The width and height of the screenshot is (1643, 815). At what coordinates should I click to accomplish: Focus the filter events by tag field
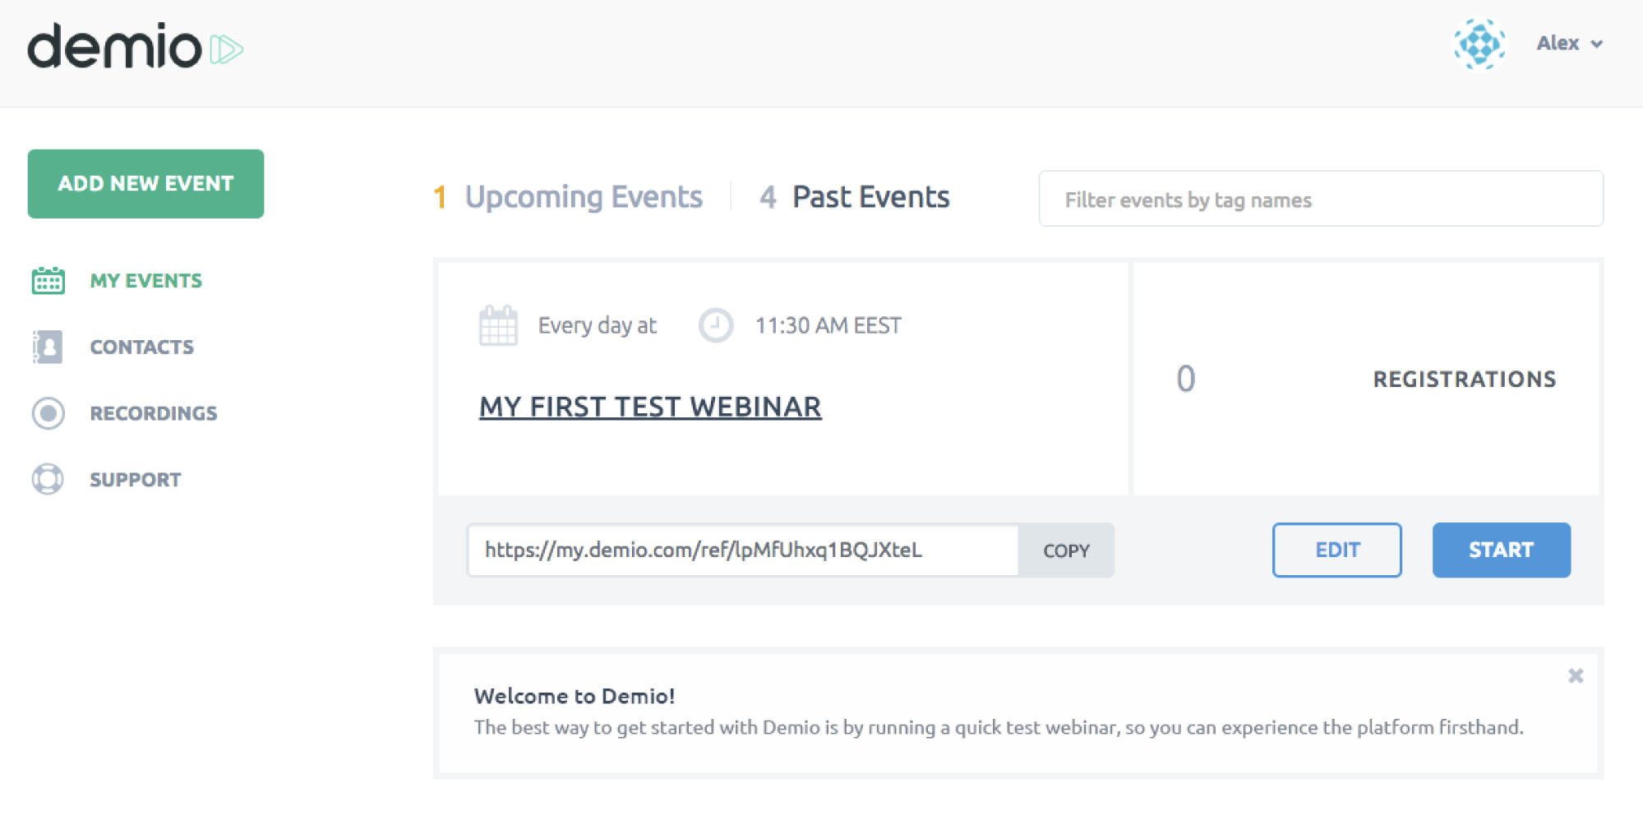pos(1321,199)
